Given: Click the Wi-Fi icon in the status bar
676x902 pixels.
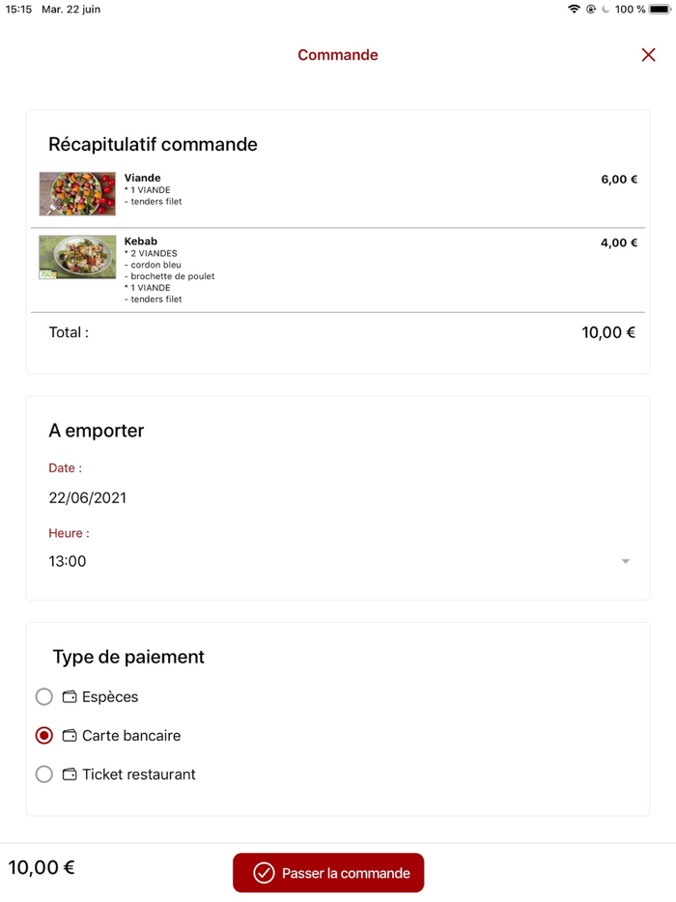Looking at the screenshot, I should 574,10.
